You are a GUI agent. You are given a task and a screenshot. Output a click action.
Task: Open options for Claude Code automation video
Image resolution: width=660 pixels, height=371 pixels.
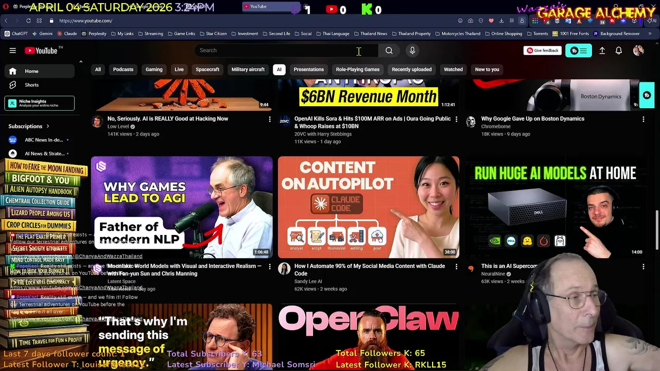[456, 266]
